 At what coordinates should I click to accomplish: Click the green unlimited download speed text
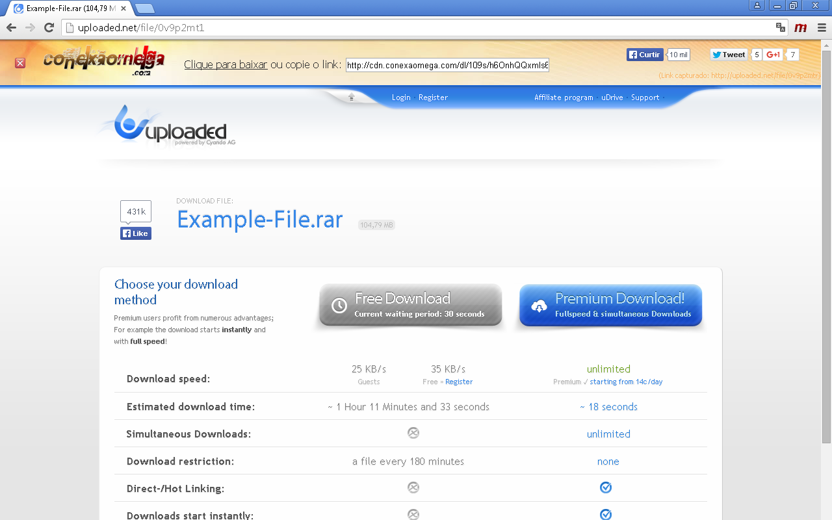point(608,369)
